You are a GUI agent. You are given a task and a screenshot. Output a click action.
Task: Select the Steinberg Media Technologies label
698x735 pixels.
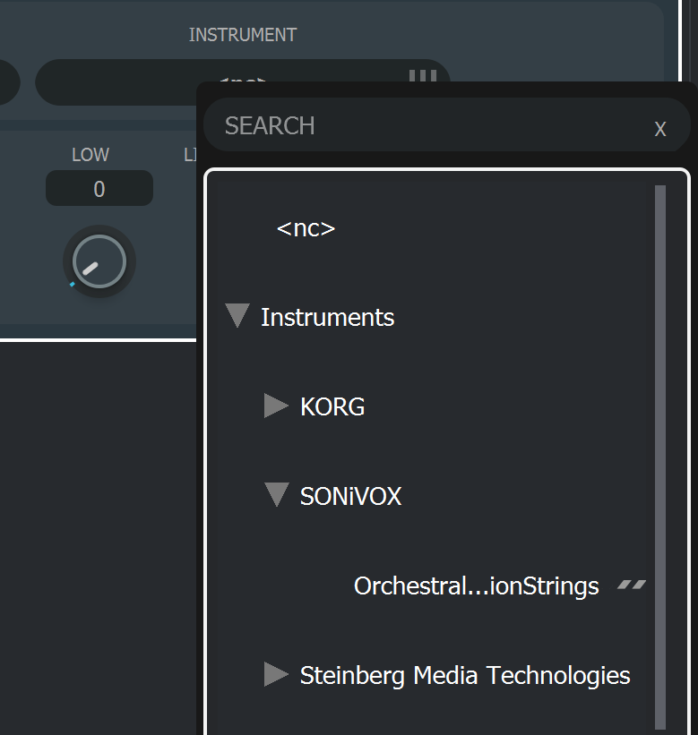pyautogui.click(x=465, y=675)
